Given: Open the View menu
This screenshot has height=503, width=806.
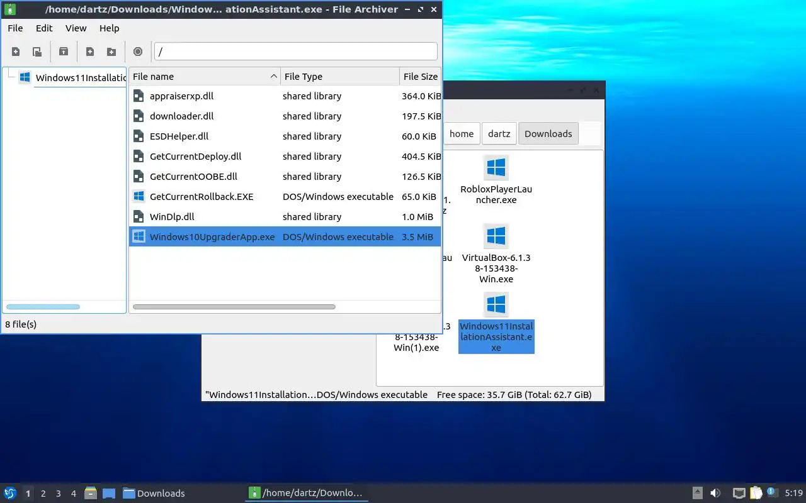Looking at the screenshot, I should point(76,28).
